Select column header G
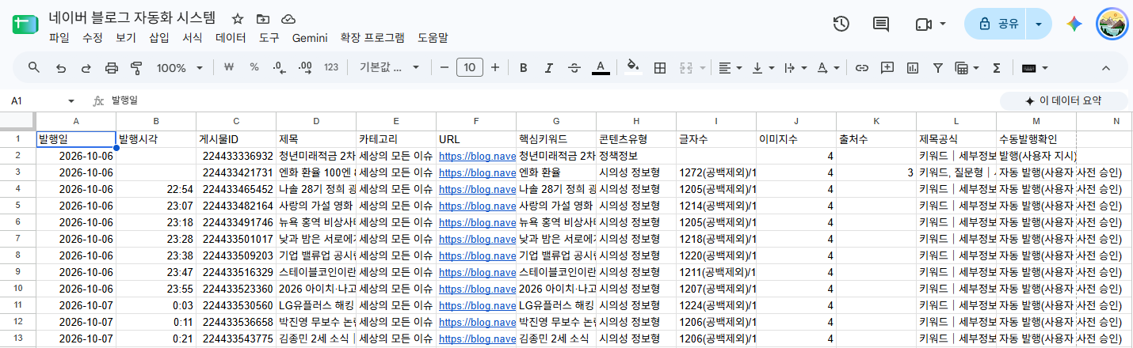Screen dimensions: 1133x348 point(556,121)
